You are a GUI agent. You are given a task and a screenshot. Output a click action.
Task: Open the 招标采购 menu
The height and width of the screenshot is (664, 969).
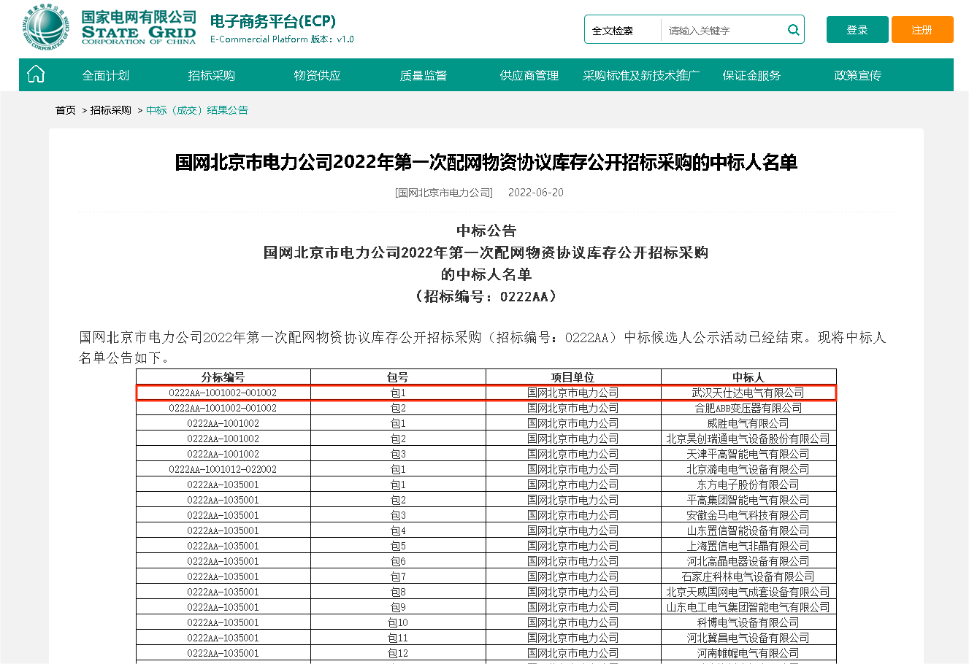click(x=211, y=75)
